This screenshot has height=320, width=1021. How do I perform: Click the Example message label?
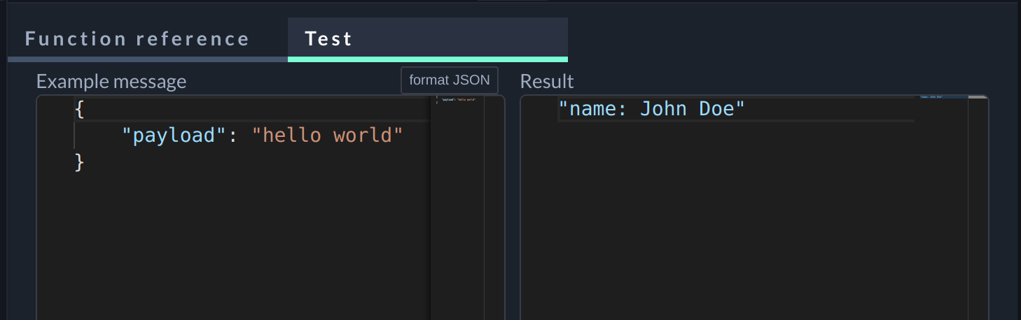click(x=111, y=82)
